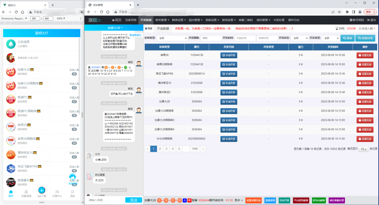This screenshot has height=205, width=379.
Task: Open device toolbar more options menu
Action: pos(80,18)
